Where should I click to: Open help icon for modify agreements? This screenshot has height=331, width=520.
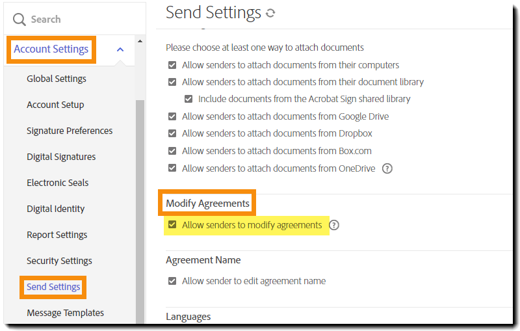point(334,226)
